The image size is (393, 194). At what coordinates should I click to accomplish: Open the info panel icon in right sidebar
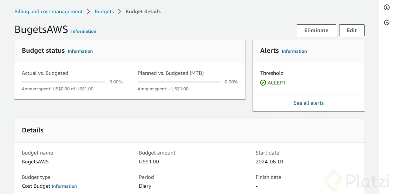click(x=386, y=7)
